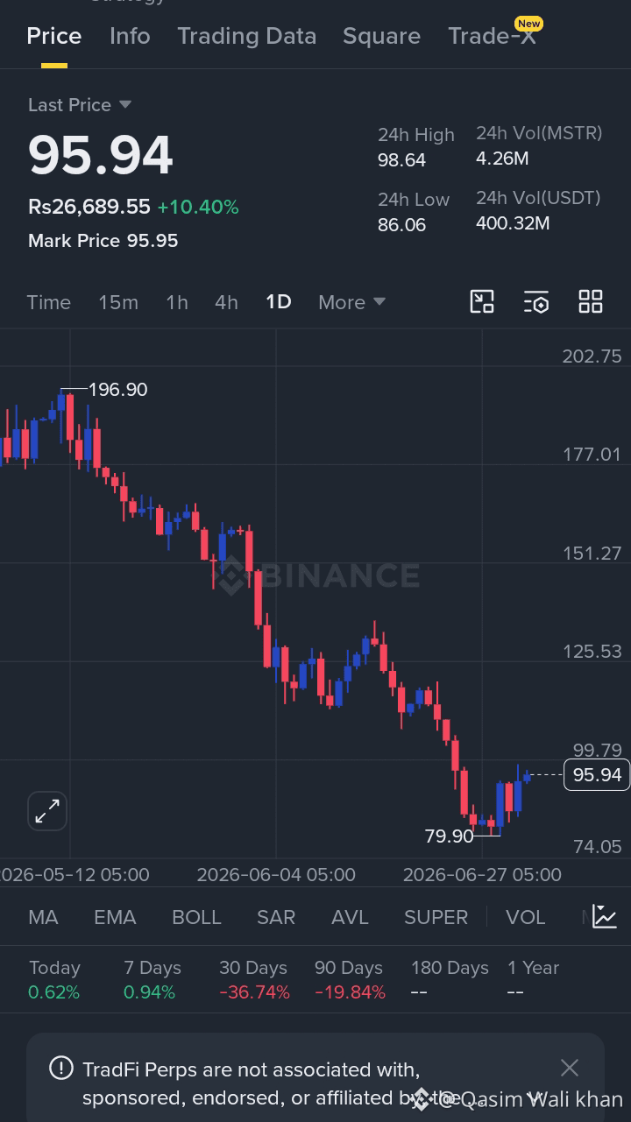631x1122 pixels.
Task: Open the grid layout icon
Action: coord(591,301)
